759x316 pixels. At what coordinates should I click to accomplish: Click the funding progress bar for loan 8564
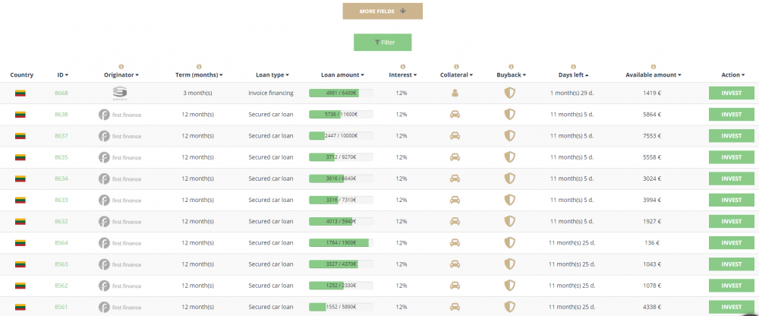coord(342,243)
